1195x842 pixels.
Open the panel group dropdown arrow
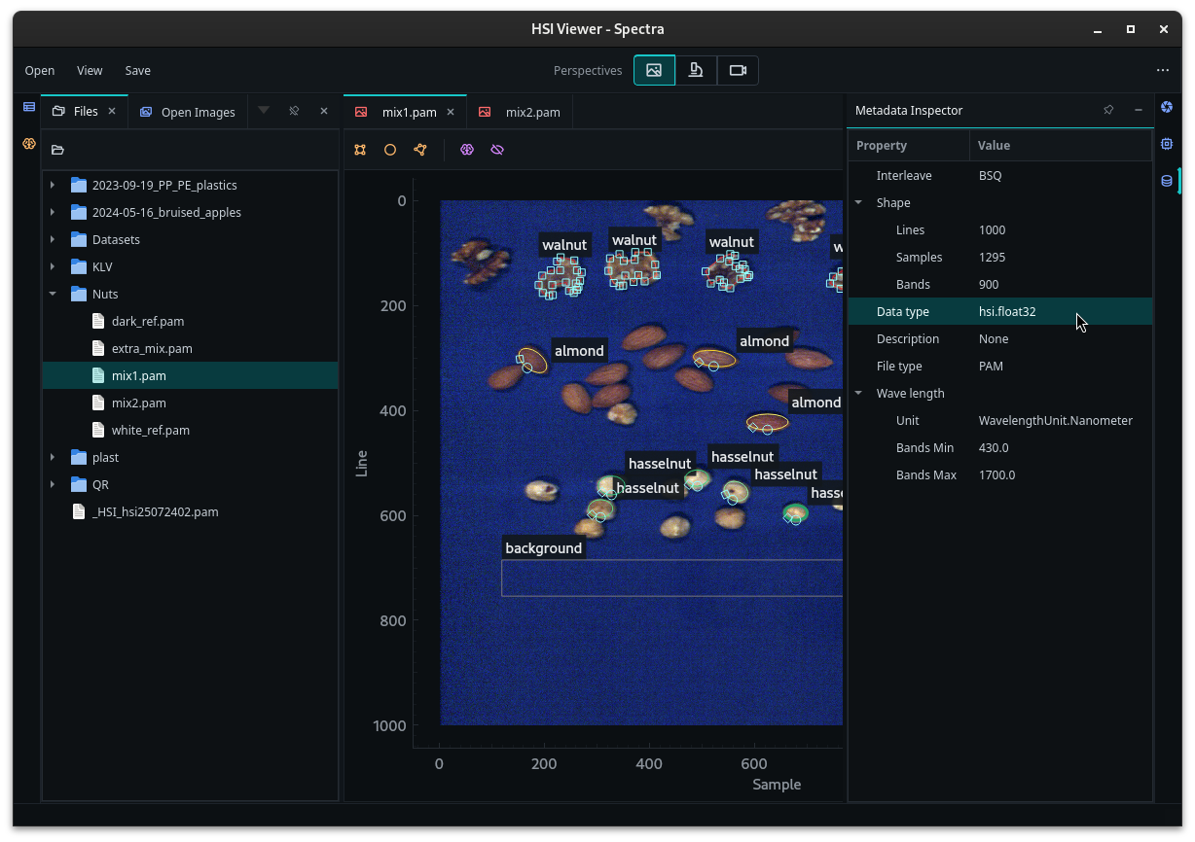tap(264, 111)
